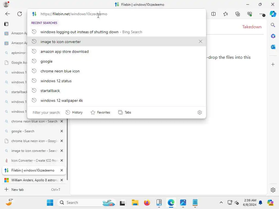This screenshot has width=279, height=209.
Task: Open Windows Start menu button
Action: click(x=50, y=202)
